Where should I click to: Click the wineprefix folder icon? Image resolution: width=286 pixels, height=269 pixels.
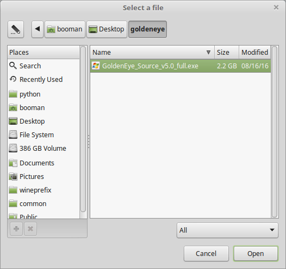(13, 190)
